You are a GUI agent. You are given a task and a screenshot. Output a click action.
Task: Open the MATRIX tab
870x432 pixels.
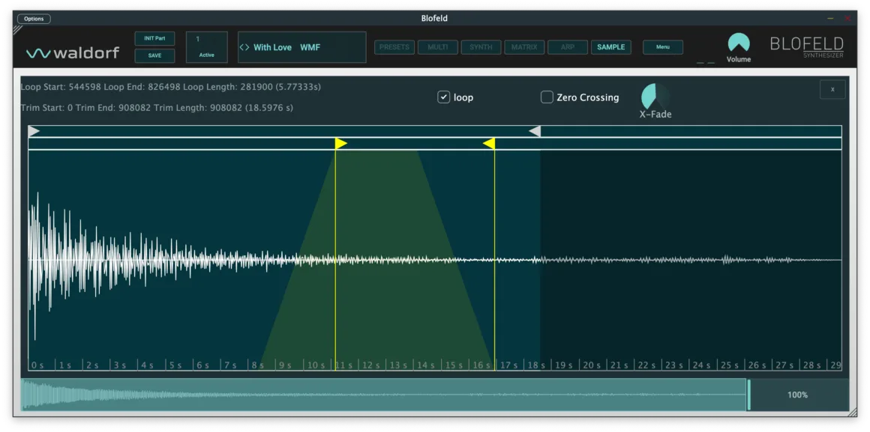(524, 47)
